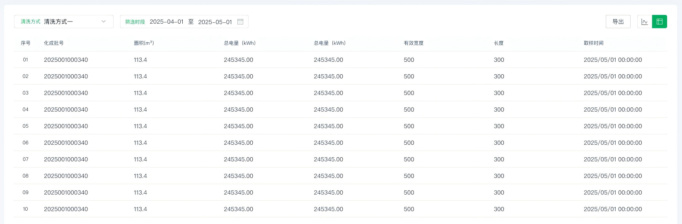Screen dimensions: 682x224
Task: Click serial number 01 cell
Action: [x=25, y=60]
